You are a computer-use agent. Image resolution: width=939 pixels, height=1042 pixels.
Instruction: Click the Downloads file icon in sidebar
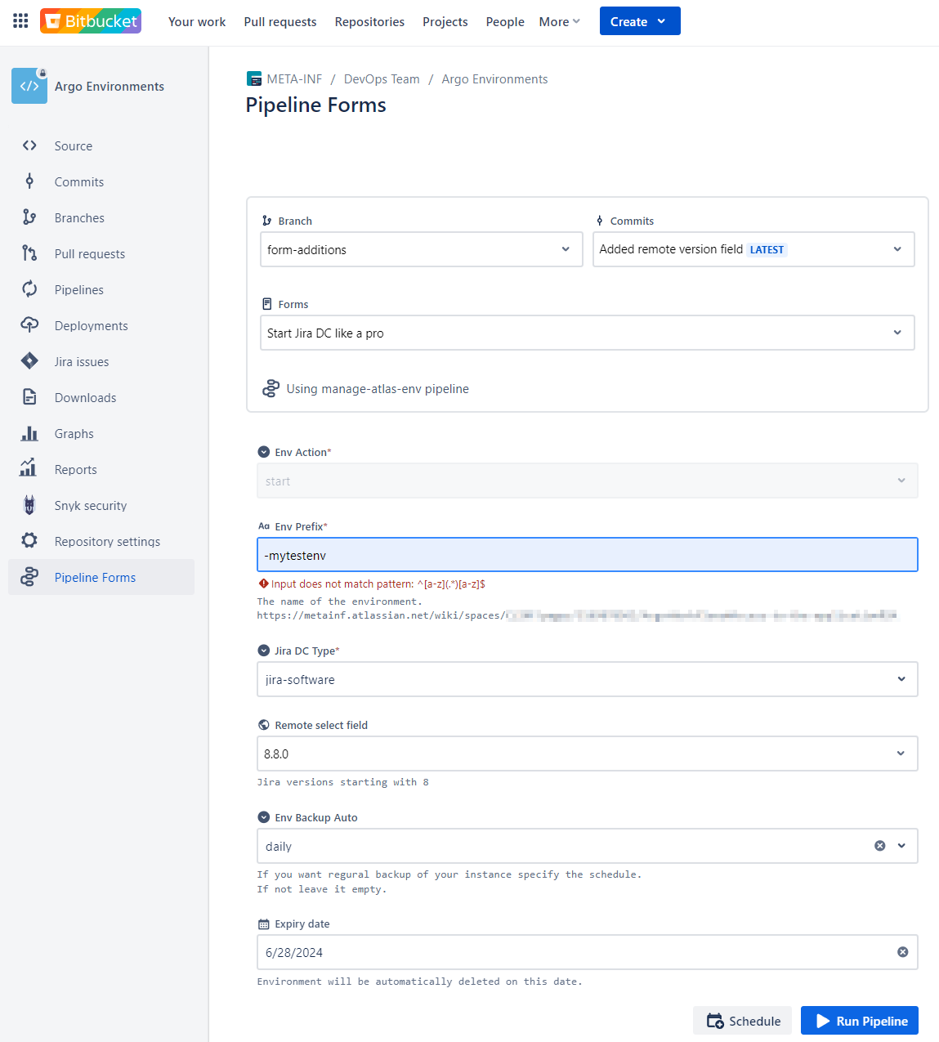[x=29, y=397]
